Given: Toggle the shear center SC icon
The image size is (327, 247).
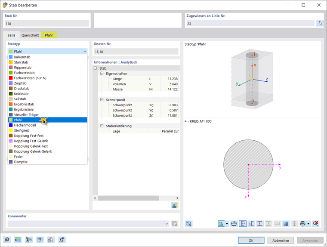Looking at the screenshot, I should pos(251,224).
